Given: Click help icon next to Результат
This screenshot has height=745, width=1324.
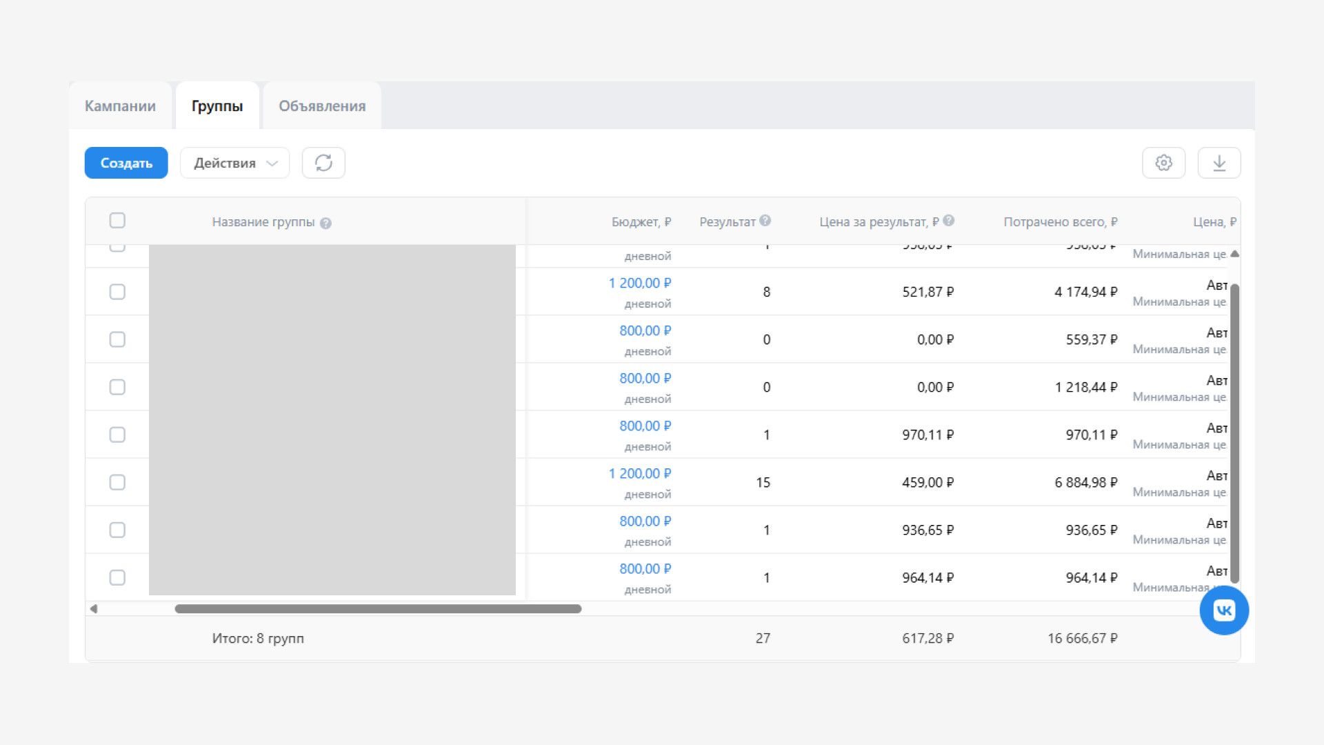Looking at the screenshot, I should tap(765, 221).
